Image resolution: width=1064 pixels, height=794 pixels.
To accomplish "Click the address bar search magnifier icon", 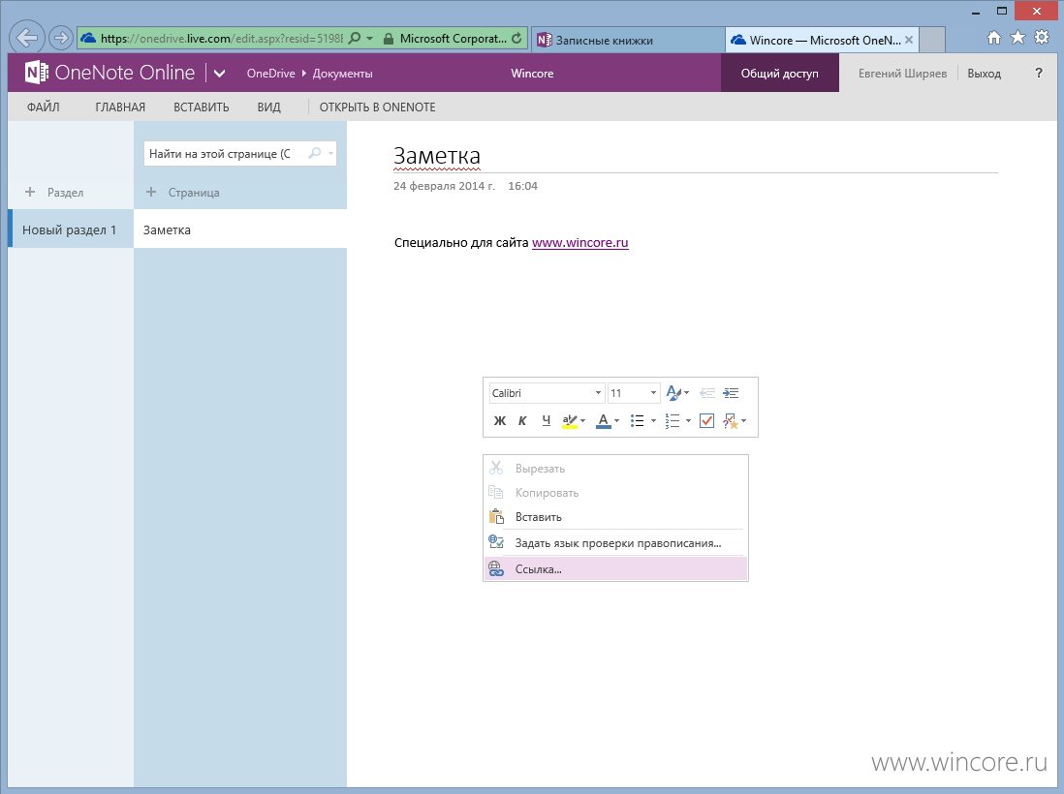I will [x=355, y=38].
